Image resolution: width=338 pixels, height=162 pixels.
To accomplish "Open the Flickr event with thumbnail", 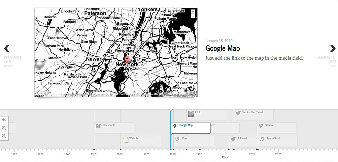I will (206, 115).
